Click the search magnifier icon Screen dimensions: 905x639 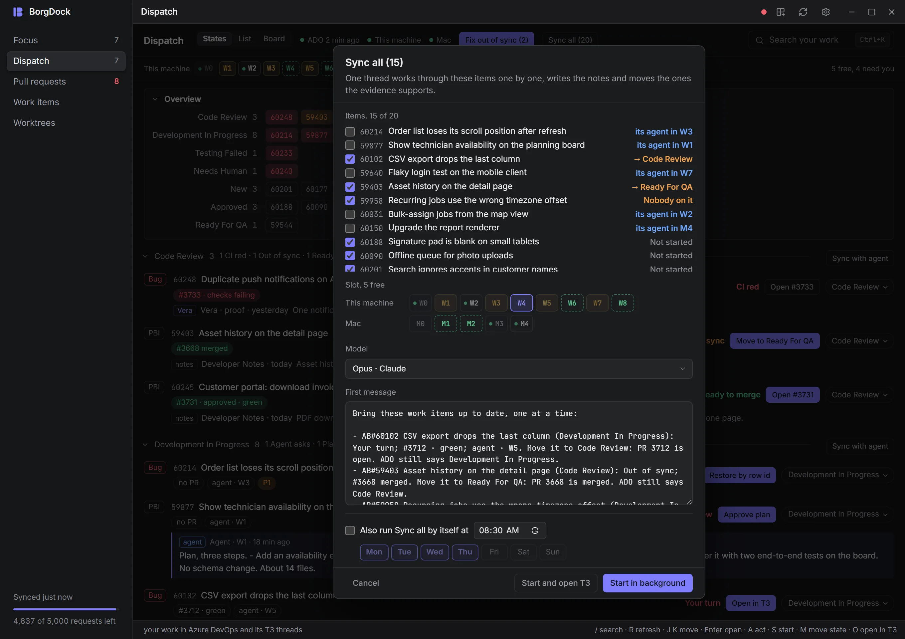[759, 40]
